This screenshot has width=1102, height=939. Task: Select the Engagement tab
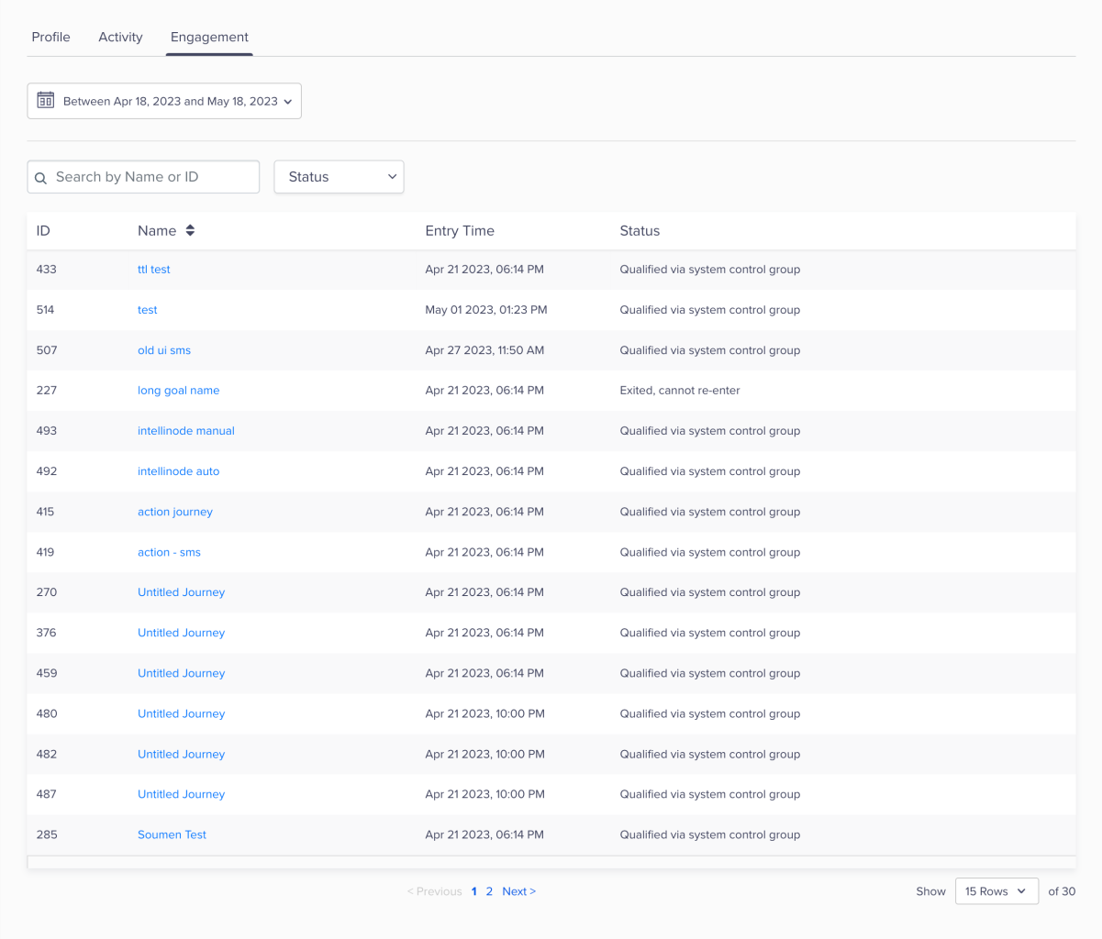coord(209,38)
